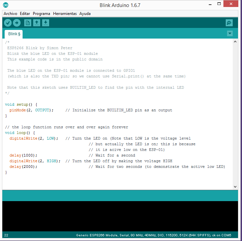This screenshot has height=241, width=242.
Task: Open the Programa menu
Action: pos(41,14)
